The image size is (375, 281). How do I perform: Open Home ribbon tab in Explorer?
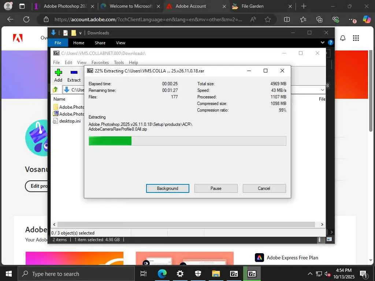pyautogui.click(x=79, y=43)
